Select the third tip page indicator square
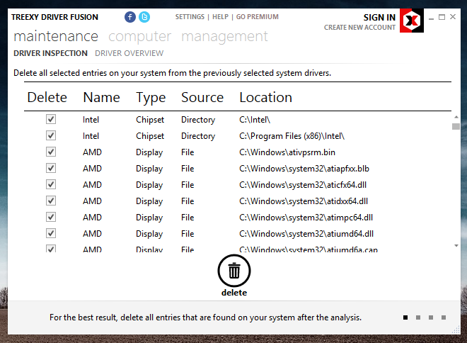 (431, 317)
